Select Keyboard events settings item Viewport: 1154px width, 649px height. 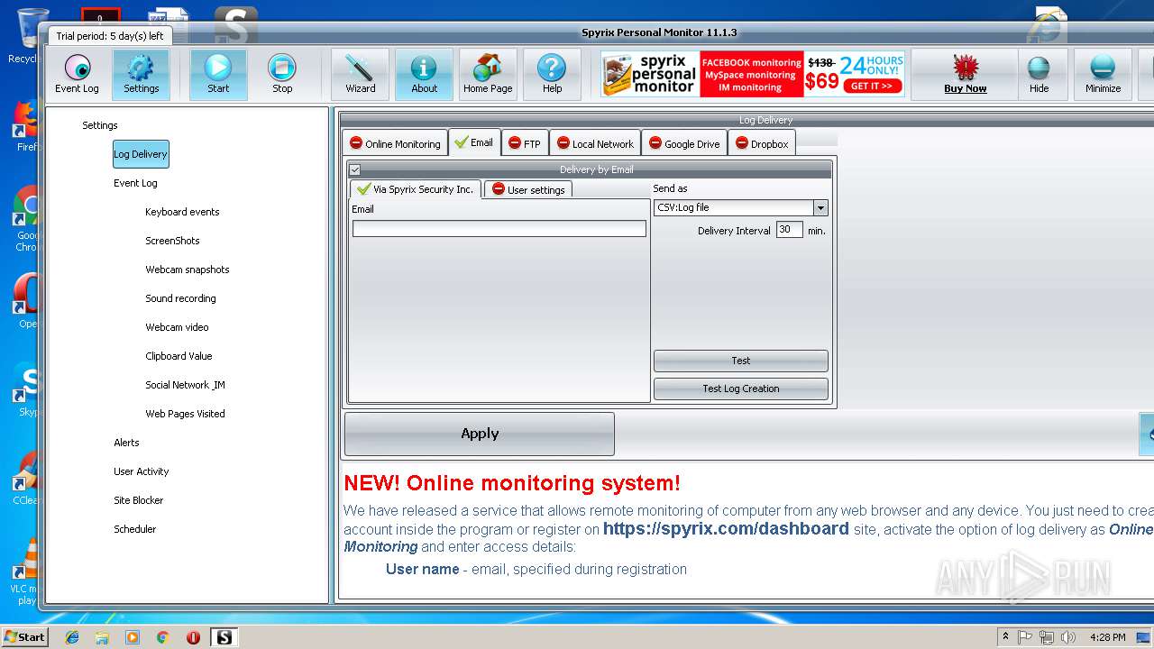(182, 212)
